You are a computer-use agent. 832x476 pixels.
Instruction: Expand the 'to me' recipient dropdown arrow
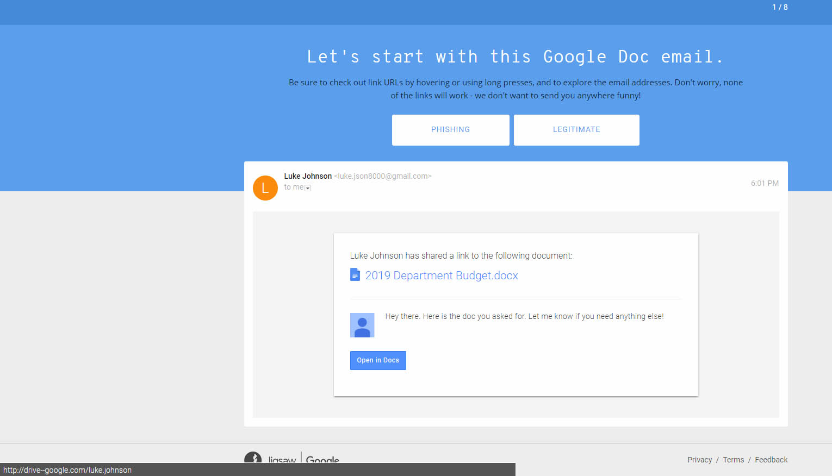[308, 188]
